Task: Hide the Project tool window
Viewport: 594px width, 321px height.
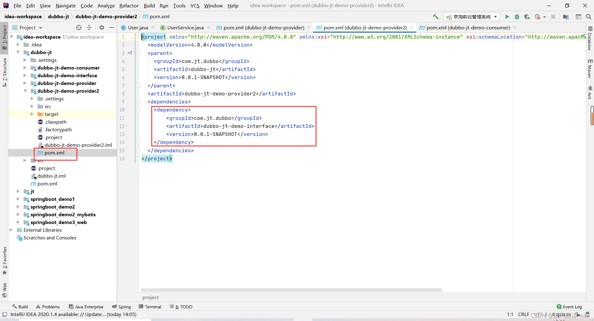Action: (x=112, y=27)
